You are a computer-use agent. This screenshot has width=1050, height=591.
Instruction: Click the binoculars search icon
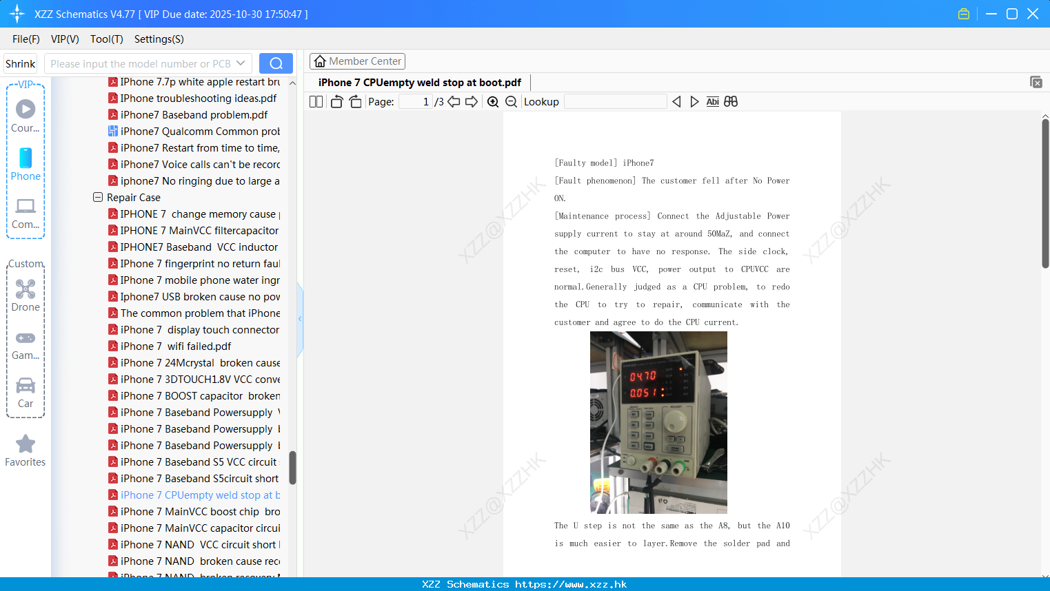(x=731, y=101)
